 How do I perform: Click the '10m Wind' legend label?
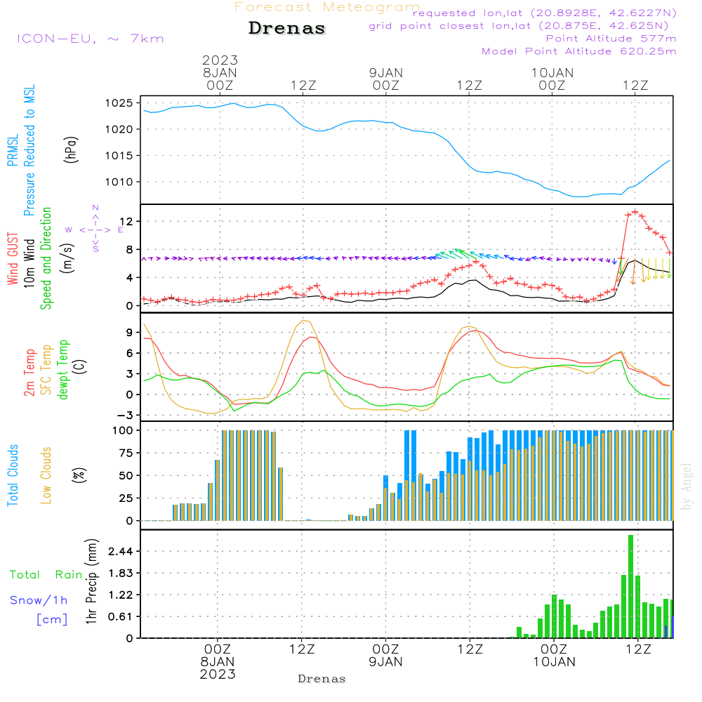29,263
